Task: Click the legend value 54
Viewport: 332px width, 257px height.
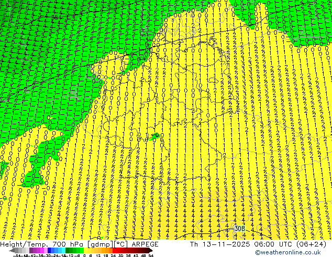Action: point(151,255)
